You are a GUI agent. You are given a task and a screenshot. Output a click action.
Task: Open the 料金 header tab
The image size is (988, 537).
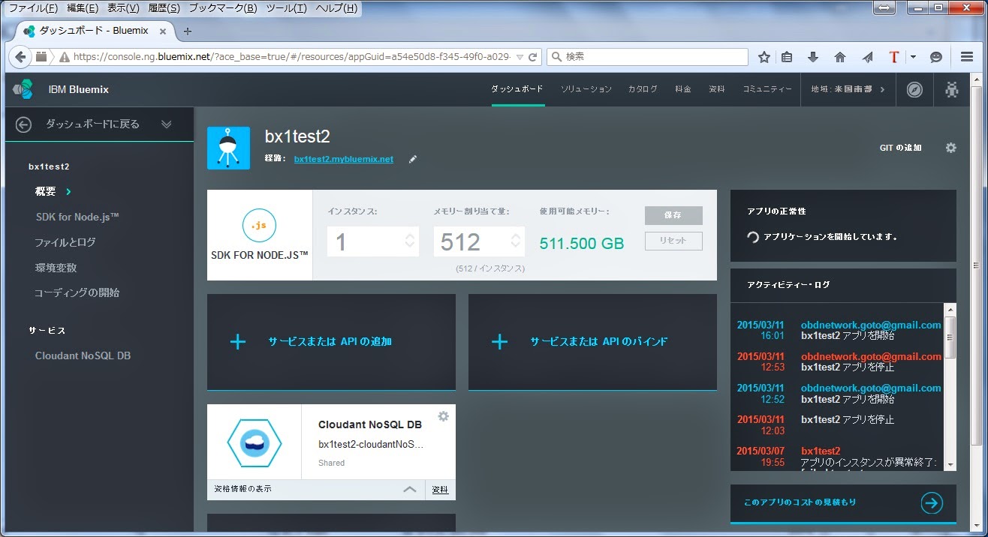[x=682, y=89]
